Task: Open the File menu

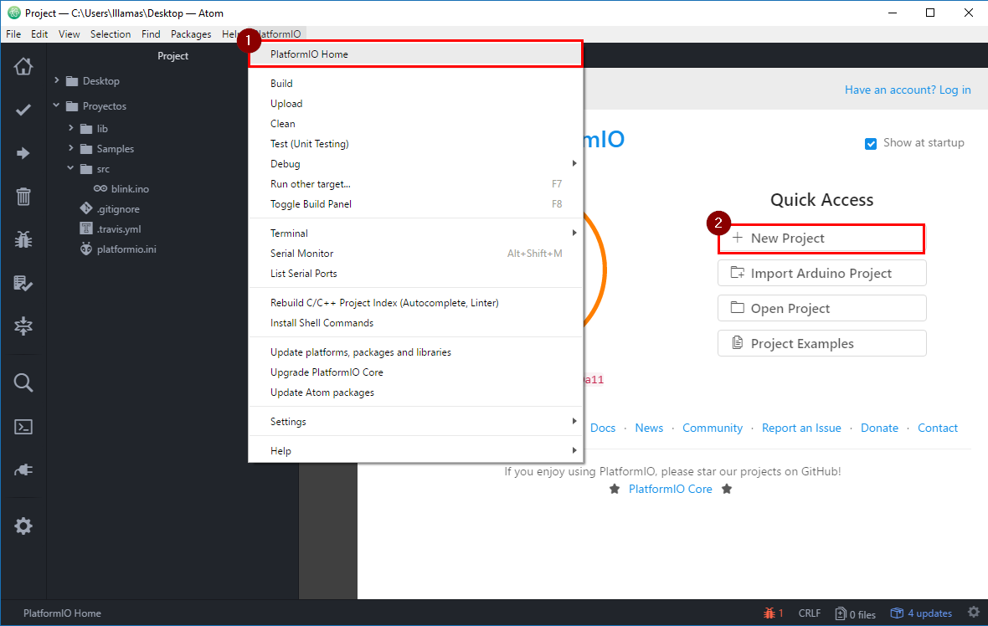Action: tap(13, 34)
